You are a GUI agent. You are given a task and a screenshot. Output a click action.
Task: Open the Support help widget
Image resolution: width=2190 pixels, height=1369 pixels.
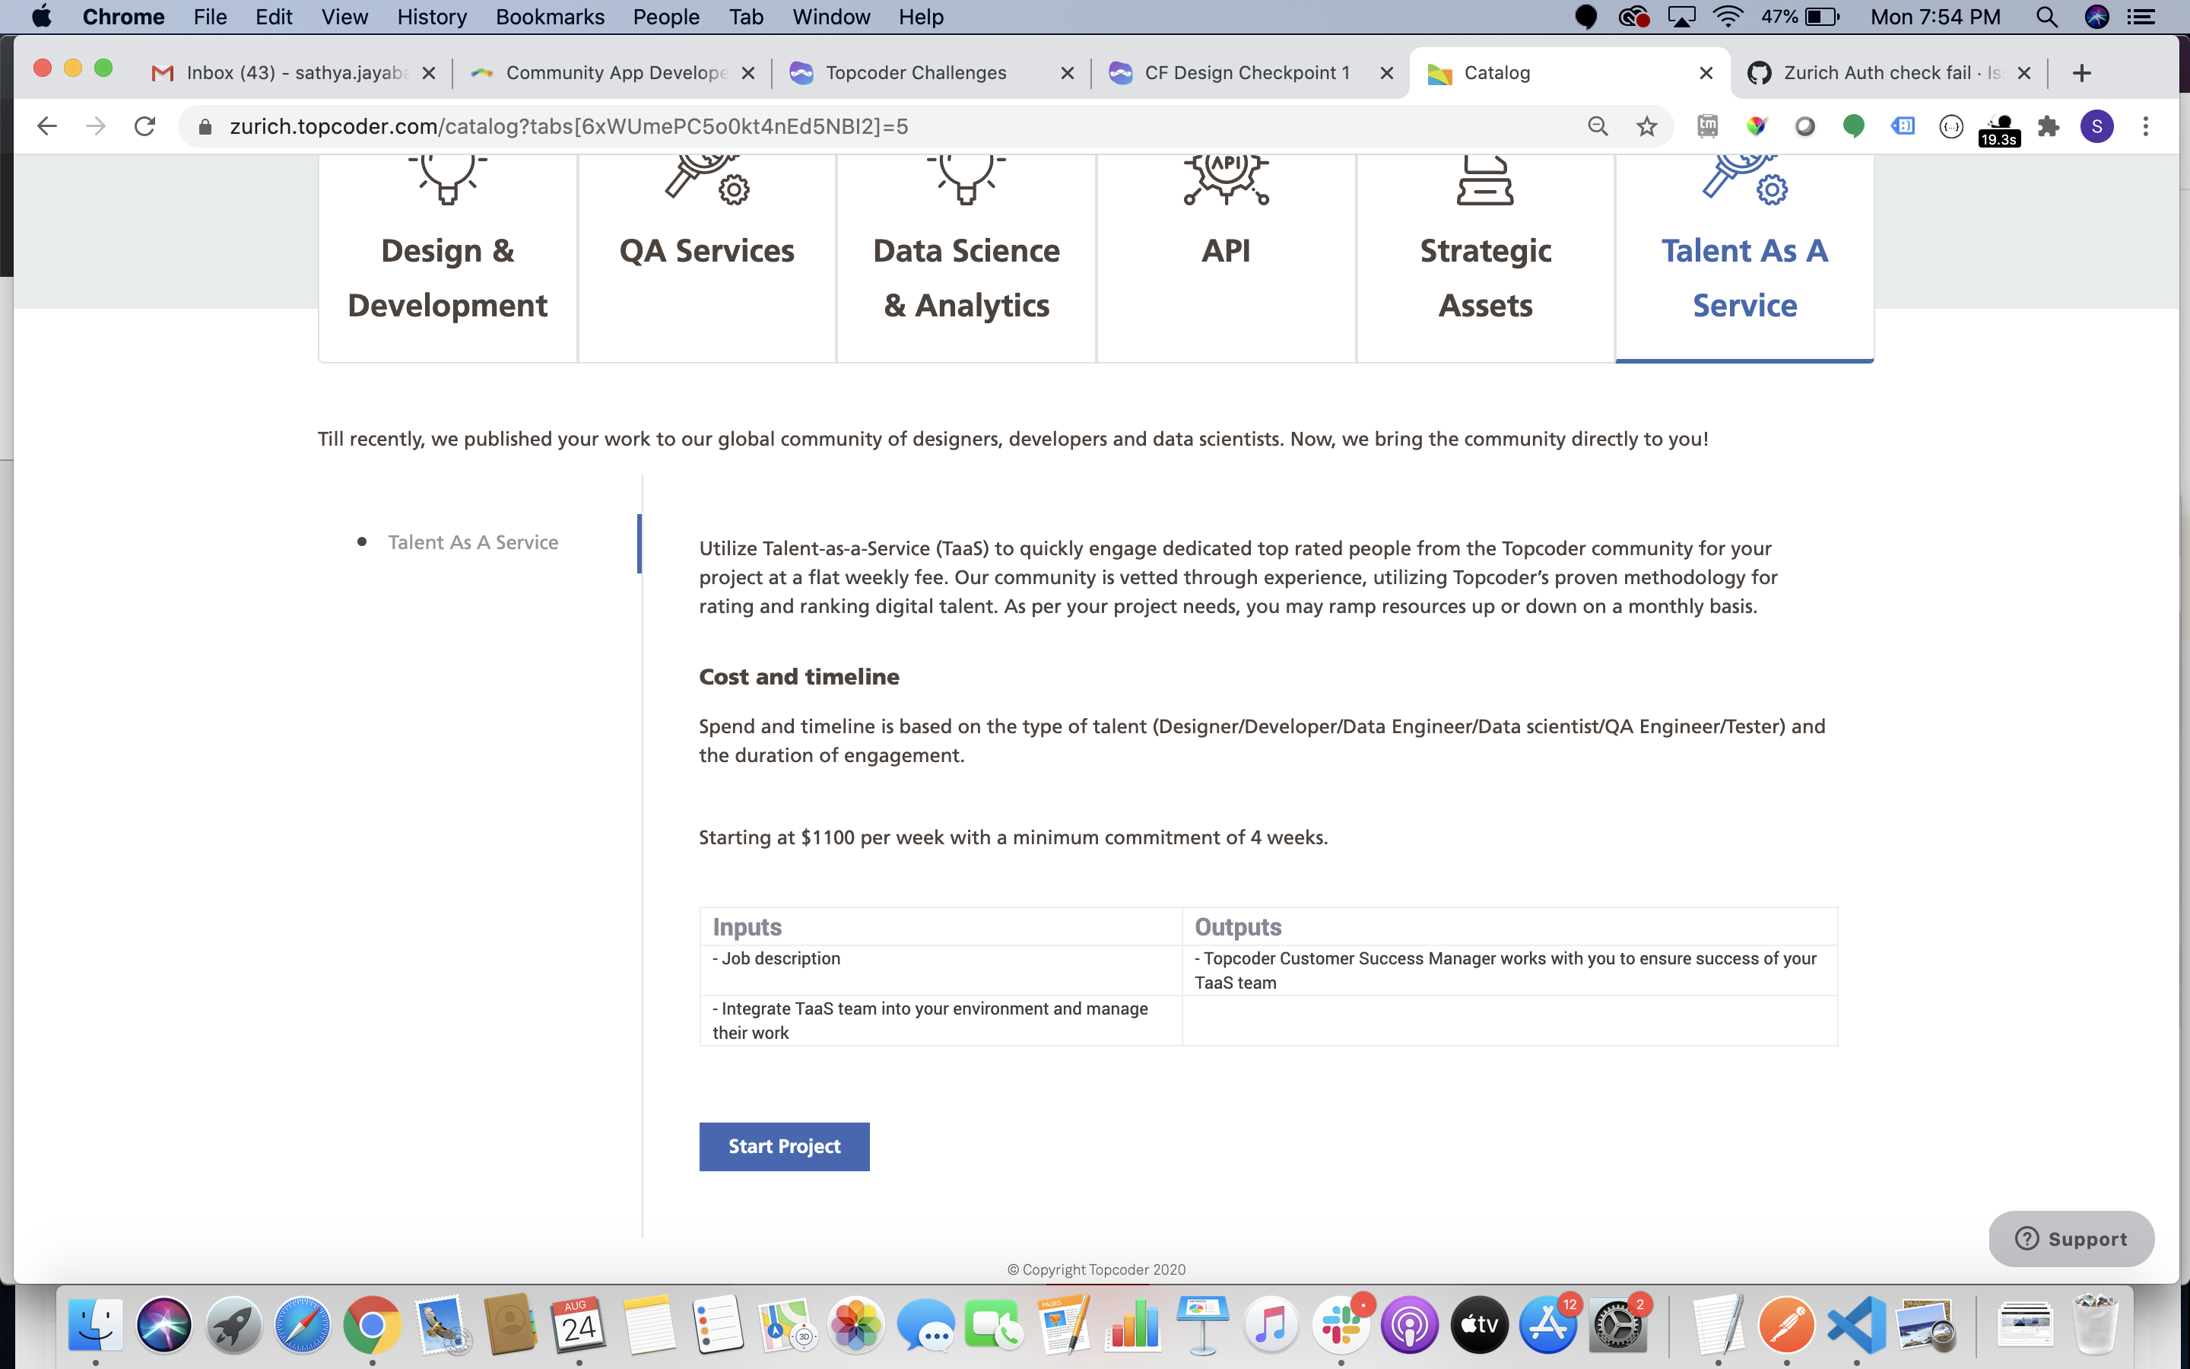tap(2071, 1239)
